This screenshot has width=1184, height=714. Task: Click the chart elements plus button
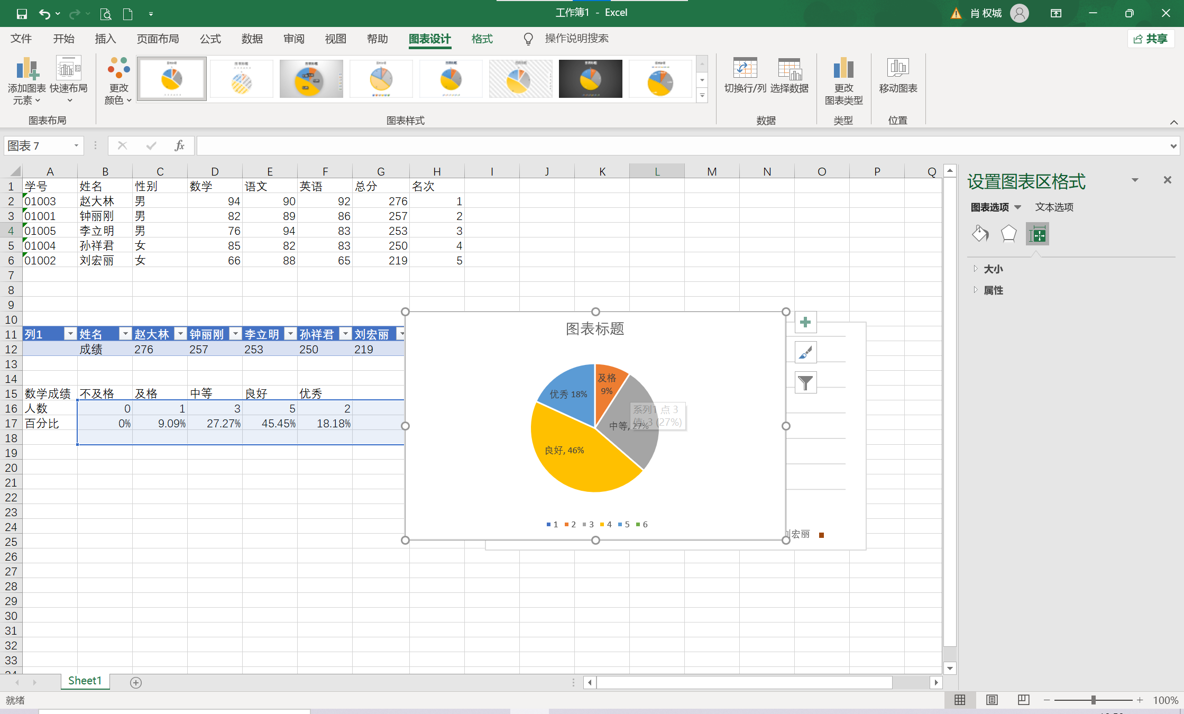click(x=805, y=322)
